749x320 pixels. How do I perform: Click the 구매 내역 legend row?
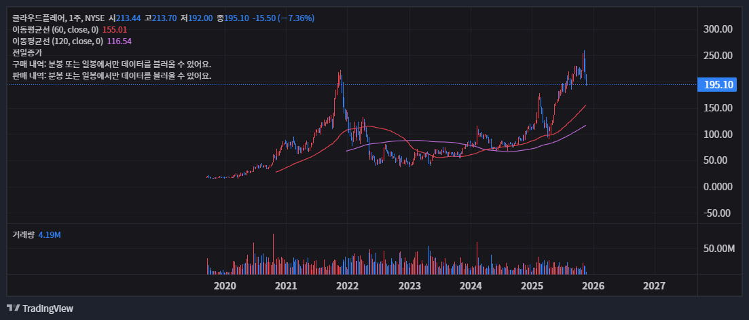pyautogui.click(x=111, y=64)
